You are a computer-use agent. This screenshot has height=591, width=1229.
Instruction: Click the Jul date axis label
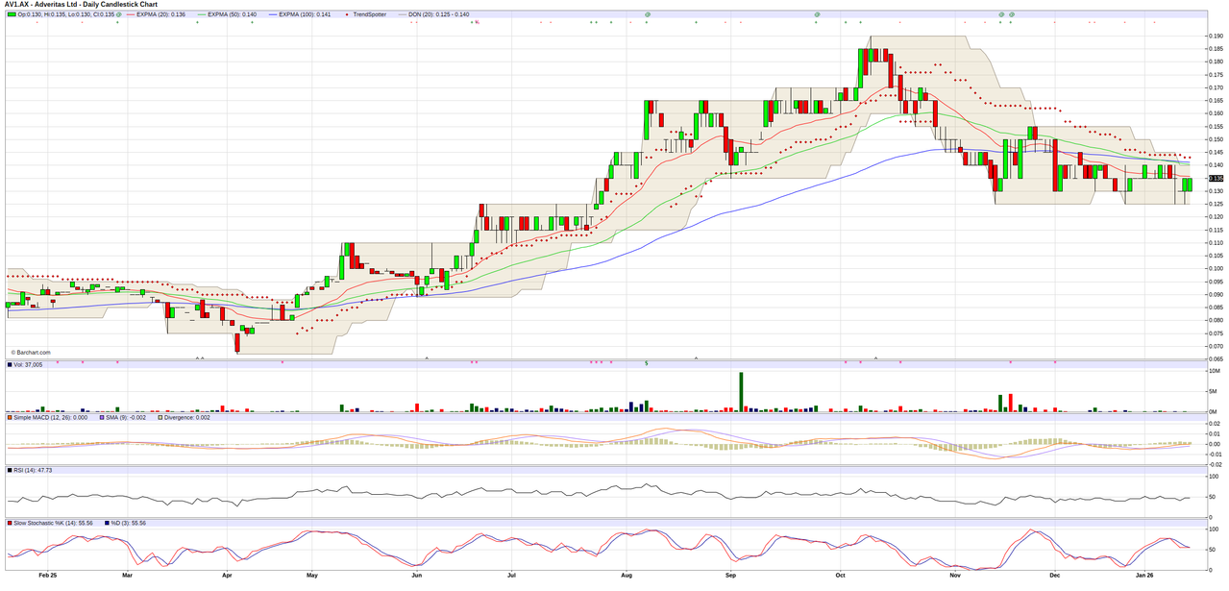coord(511,574)
